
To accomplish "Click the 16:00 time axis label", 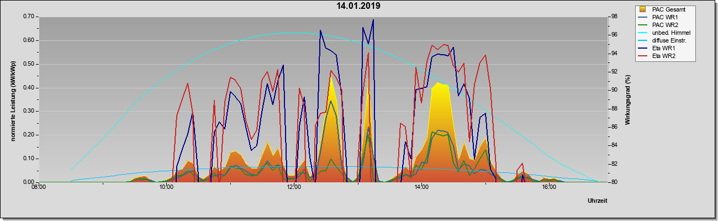I will tap(549, 187).
